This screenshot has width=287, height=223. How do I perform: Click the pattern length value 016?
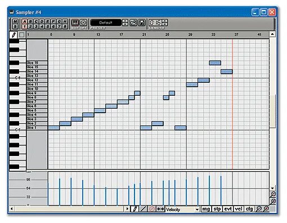coord(155,23)
